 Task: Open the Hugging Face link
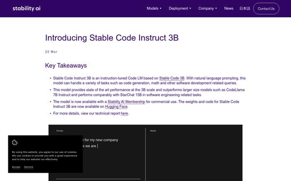pyautogui.click(x=116, y=107)
